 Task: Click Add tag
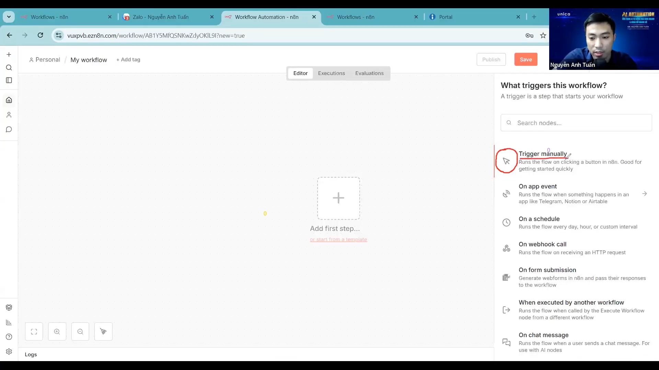[x=128, y=60]
